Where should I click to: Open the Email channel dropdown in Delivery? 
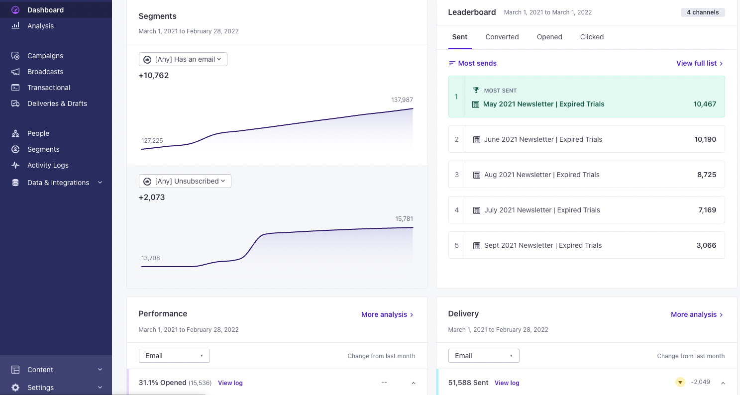point(483,356)
